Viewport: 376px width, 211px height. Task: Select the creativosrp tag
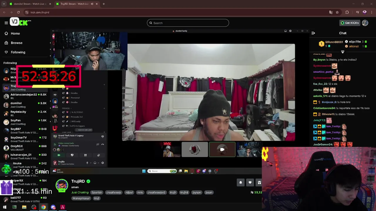coord(114,193)
